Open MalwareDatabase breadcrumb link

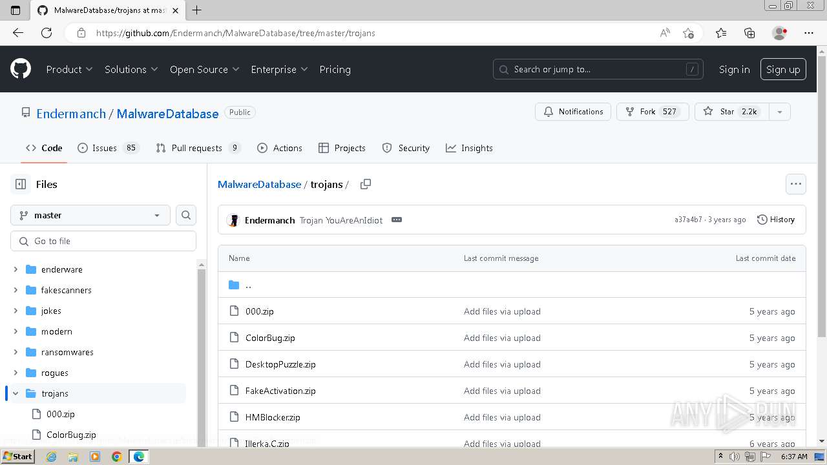pos(260,184)
